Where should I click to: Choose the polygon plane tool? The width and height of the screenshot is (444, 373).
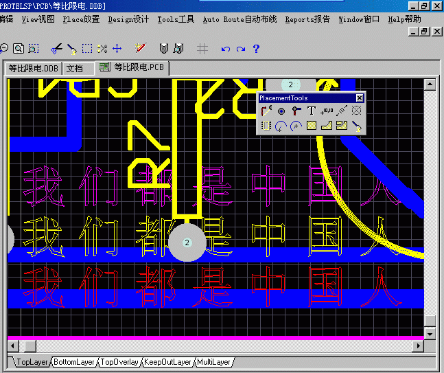326,126
